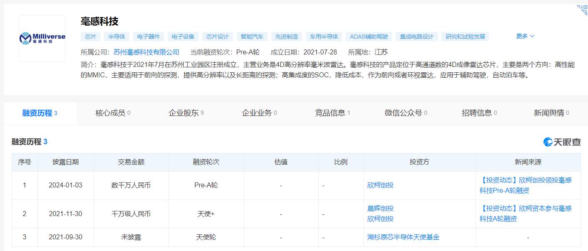The width and height of the screenshot is (588, 251).
Task: Select the 电子器件 tag
Action: click(x=149, y=37)
